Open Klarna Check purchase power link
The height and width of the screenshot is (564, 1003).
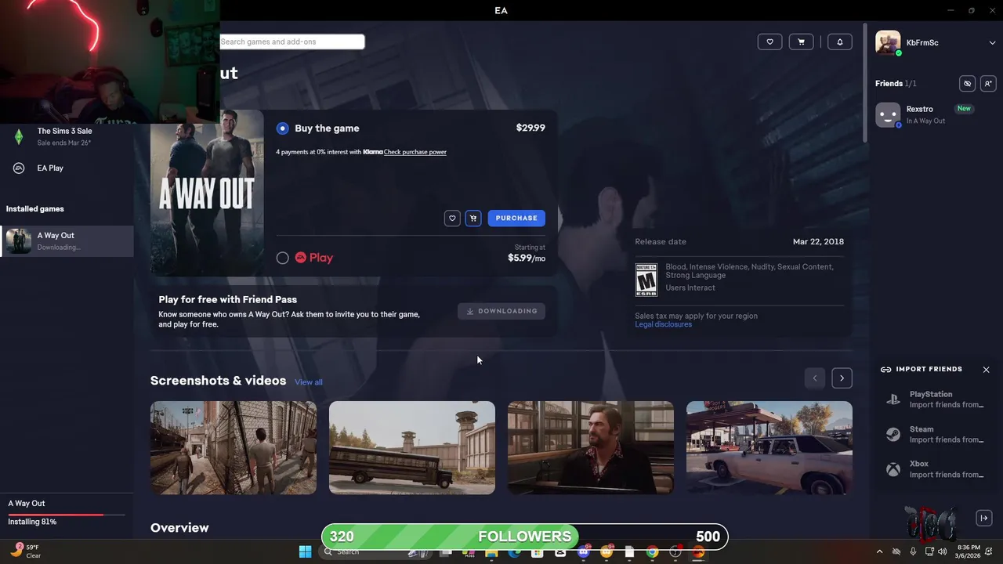[415, 152]
